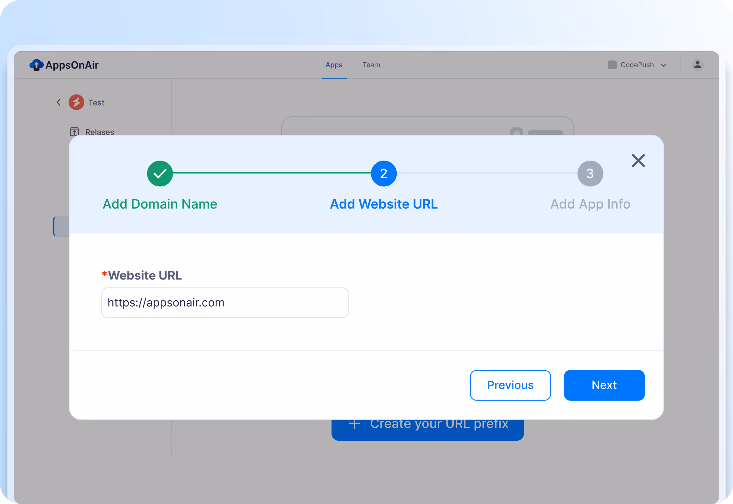The width and height of the screenshot is (733, 504).
Task: Go back with the Previous button
Action: tap(510, 385)
